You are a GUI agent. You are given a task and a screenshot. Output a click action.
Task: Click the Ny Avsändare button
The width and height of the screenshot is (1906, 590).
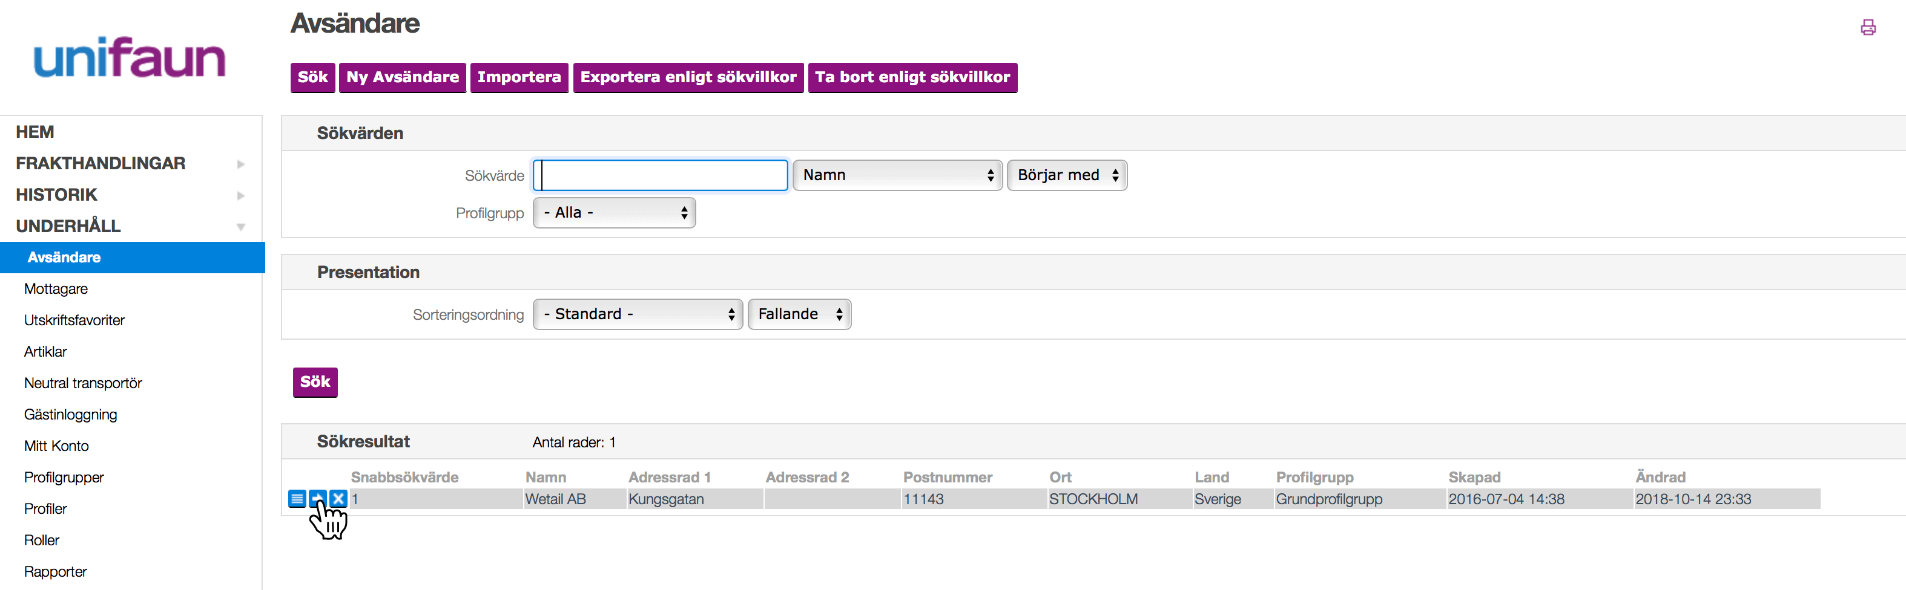pyautogui.click(x=402, y=77)
